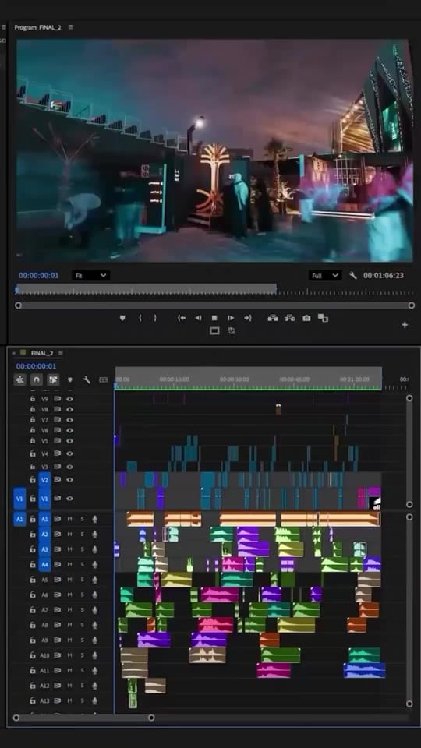421x748 pixels.
Task: Click the V1 source patching button
Action: click(19, 498)
